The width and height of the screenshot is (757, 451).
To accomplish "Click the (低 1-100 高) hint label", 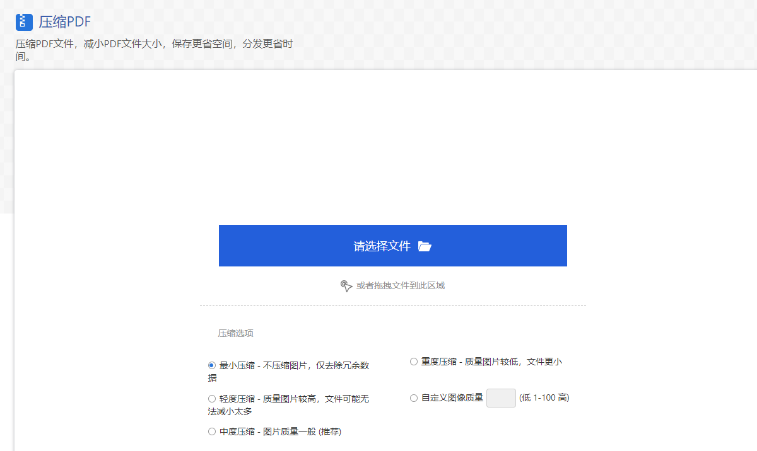I will [x=546, y=397].
